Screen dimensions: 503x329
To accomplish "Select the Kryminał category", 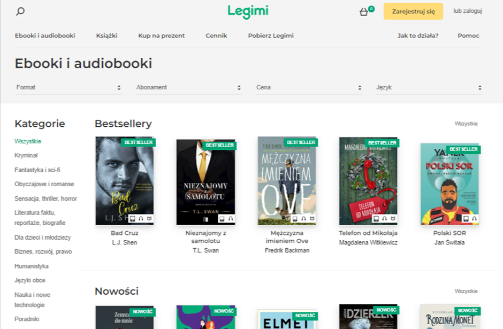I will point(26,156).
